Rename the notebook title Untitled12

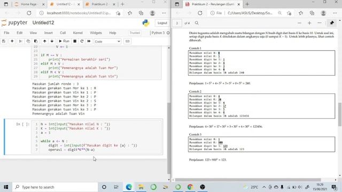43,22
